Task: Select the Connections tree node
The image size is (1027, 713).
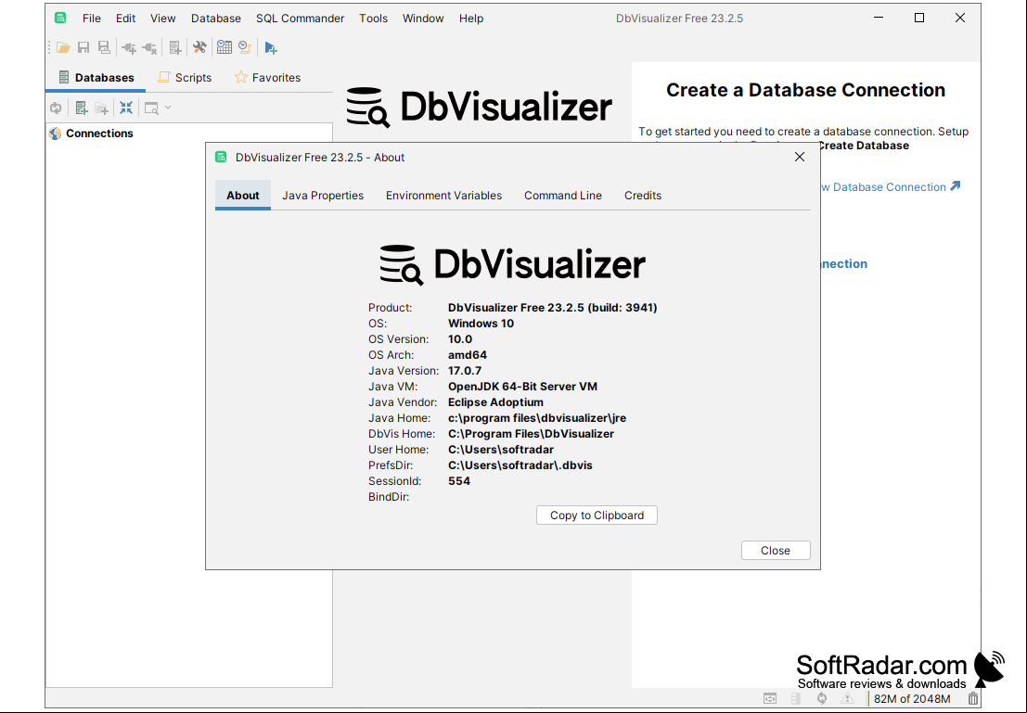Action: [x=99, y=134]
